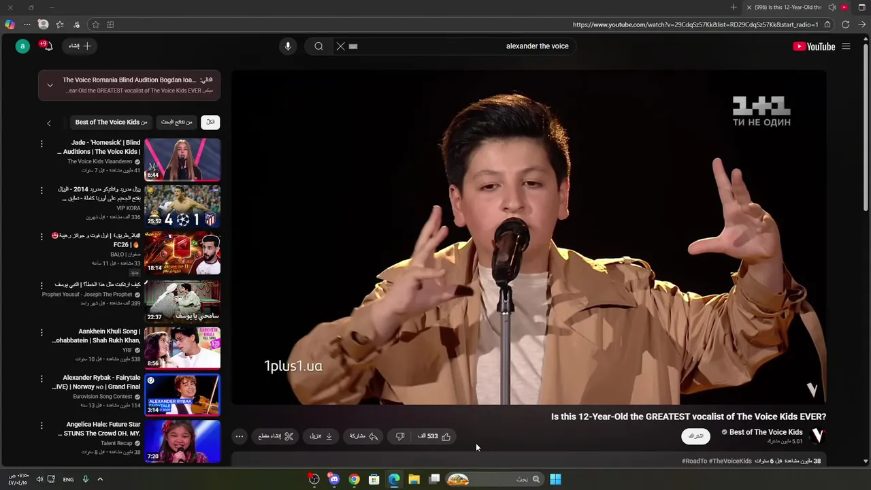The image size is (871, 490).
Task: Open the Best of The Voice Kids channel name
Action: 766,432
